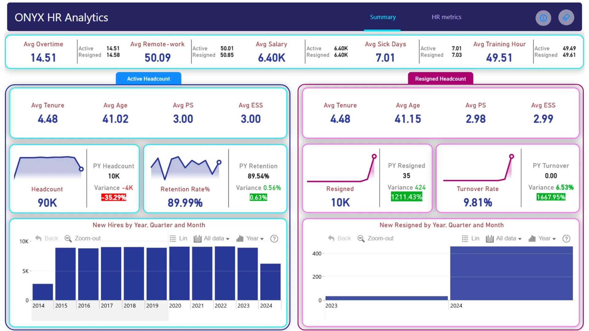Click calendar icon in New Hires toolbar
This screenshot has width=589, height=331.
point(198,238)
